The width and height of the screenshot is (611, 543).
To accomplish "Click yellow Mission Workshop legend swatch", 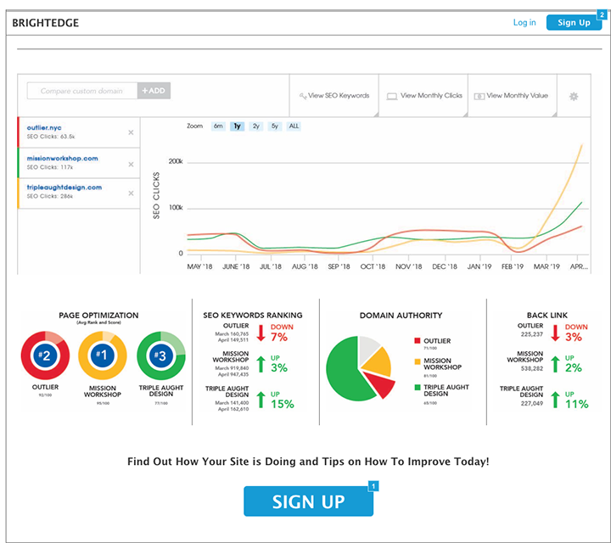I will coord(418,361).
